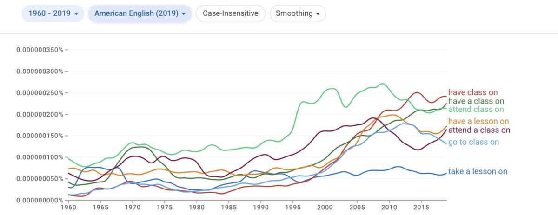This screenshot has height=215, width=558.
Task: Open the American English (2019) corpus dropdown
Action: [140, 13]
